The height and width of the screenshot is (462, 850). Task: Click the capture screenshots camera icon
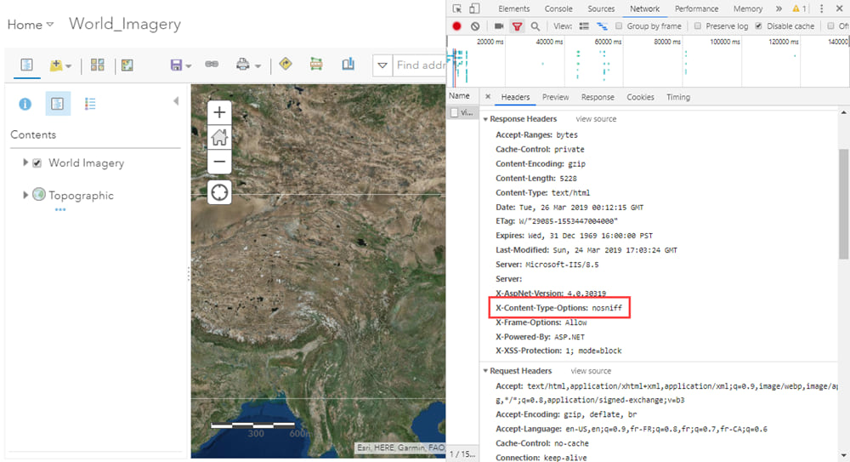(x=499, y=26)
